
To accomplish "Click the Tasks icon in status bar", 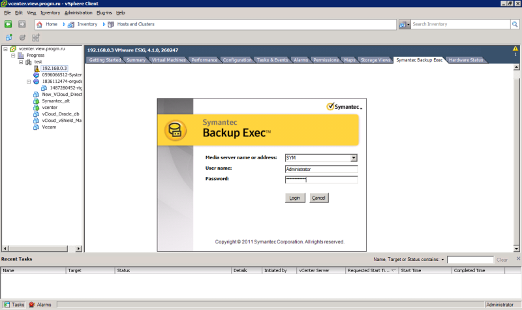I will (x=7, y=304).
